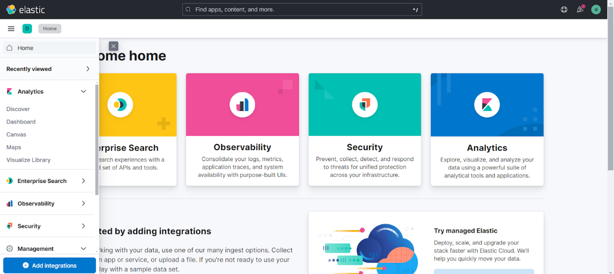
Task: Open Canvas from the Analytics menu
Action: pos(16,135)
